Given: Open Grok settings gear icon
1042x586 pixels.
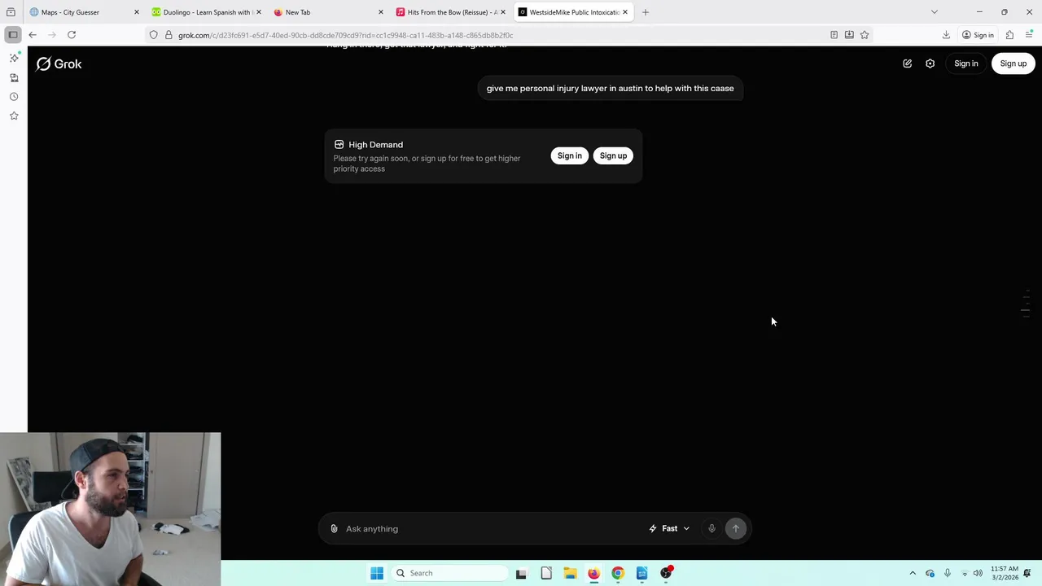Looking at the screenshot, I should 930,63.
